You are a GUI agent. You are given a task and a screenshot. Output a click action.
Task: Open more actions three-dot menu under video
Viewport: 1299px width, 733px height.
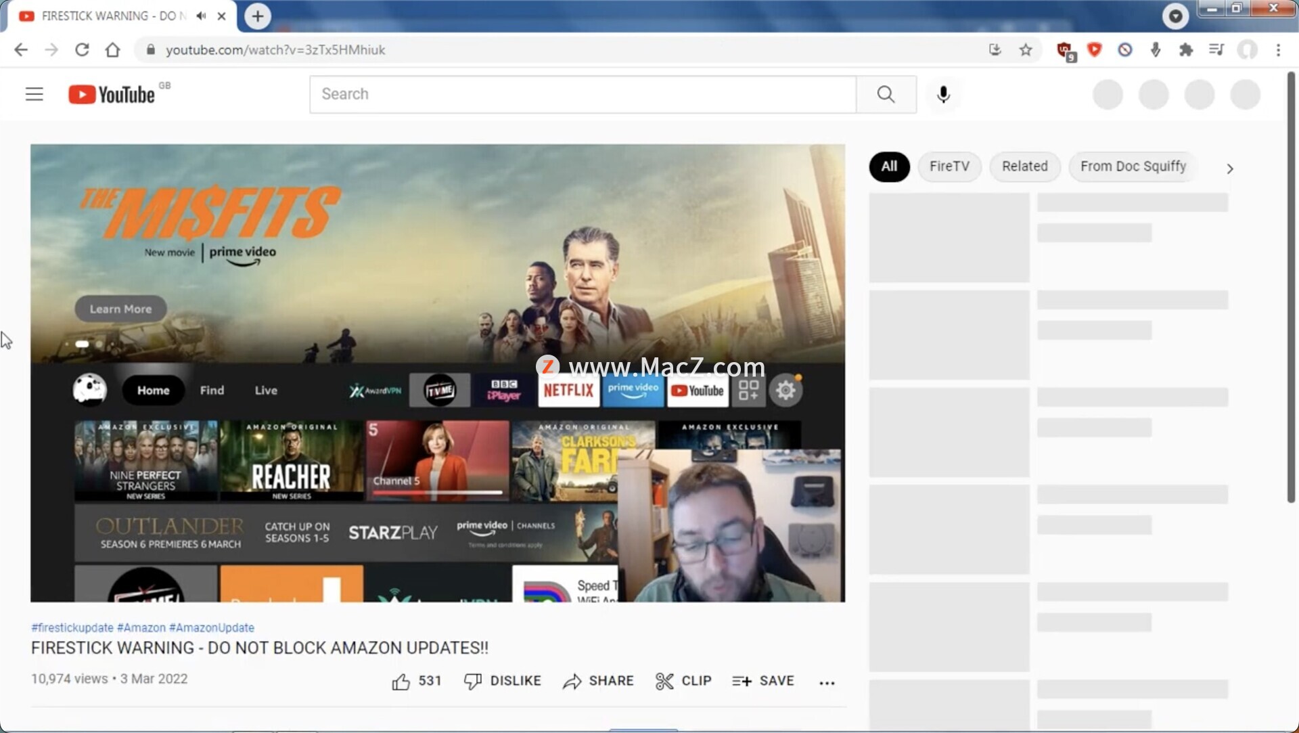click(x=827, y=683)
